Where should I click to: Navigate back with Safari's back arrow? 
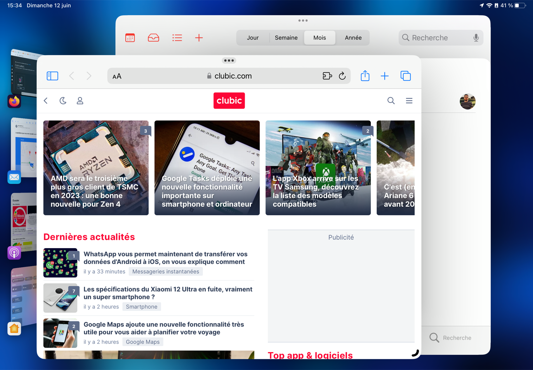pyautogui.click(x=72, y=76)
